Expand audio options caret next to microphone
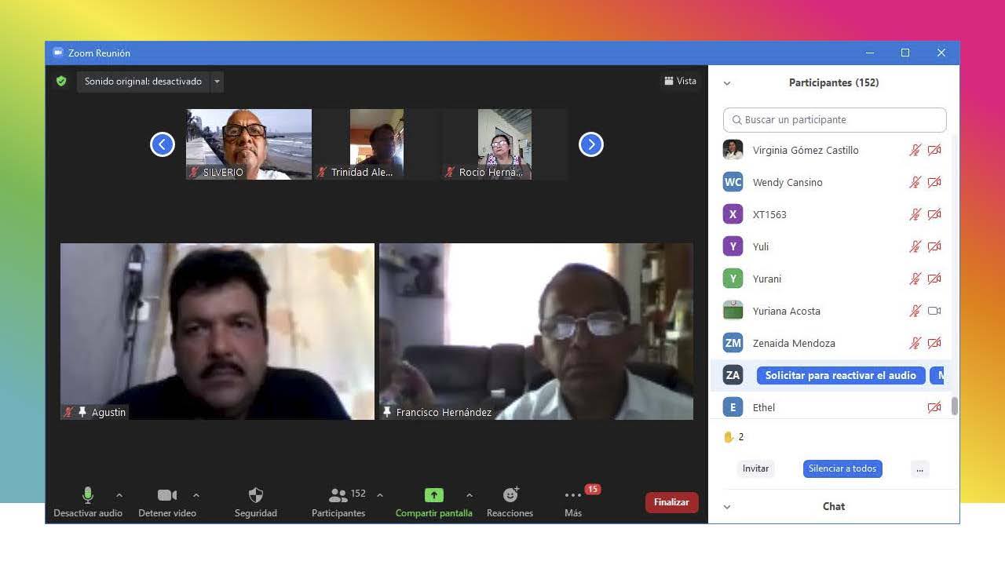This screenshot has height=565, width=1005. pos(119,495)
